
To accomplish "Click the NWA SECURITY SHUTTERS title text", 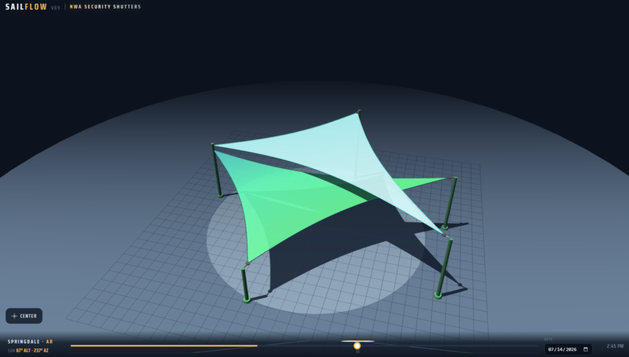I will point(105,7).
